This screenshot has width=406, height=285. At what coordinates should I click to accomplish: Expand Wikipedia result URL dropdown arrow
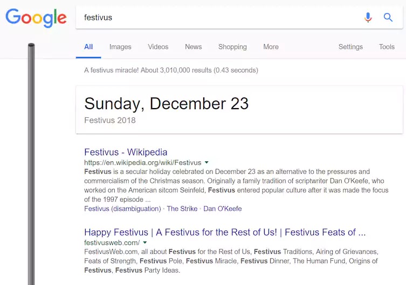click(207, 162)
